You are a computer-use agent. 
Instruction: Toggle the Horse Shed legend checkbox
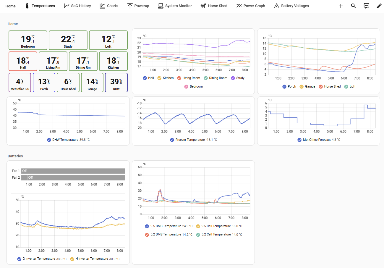tap(320, 87)
